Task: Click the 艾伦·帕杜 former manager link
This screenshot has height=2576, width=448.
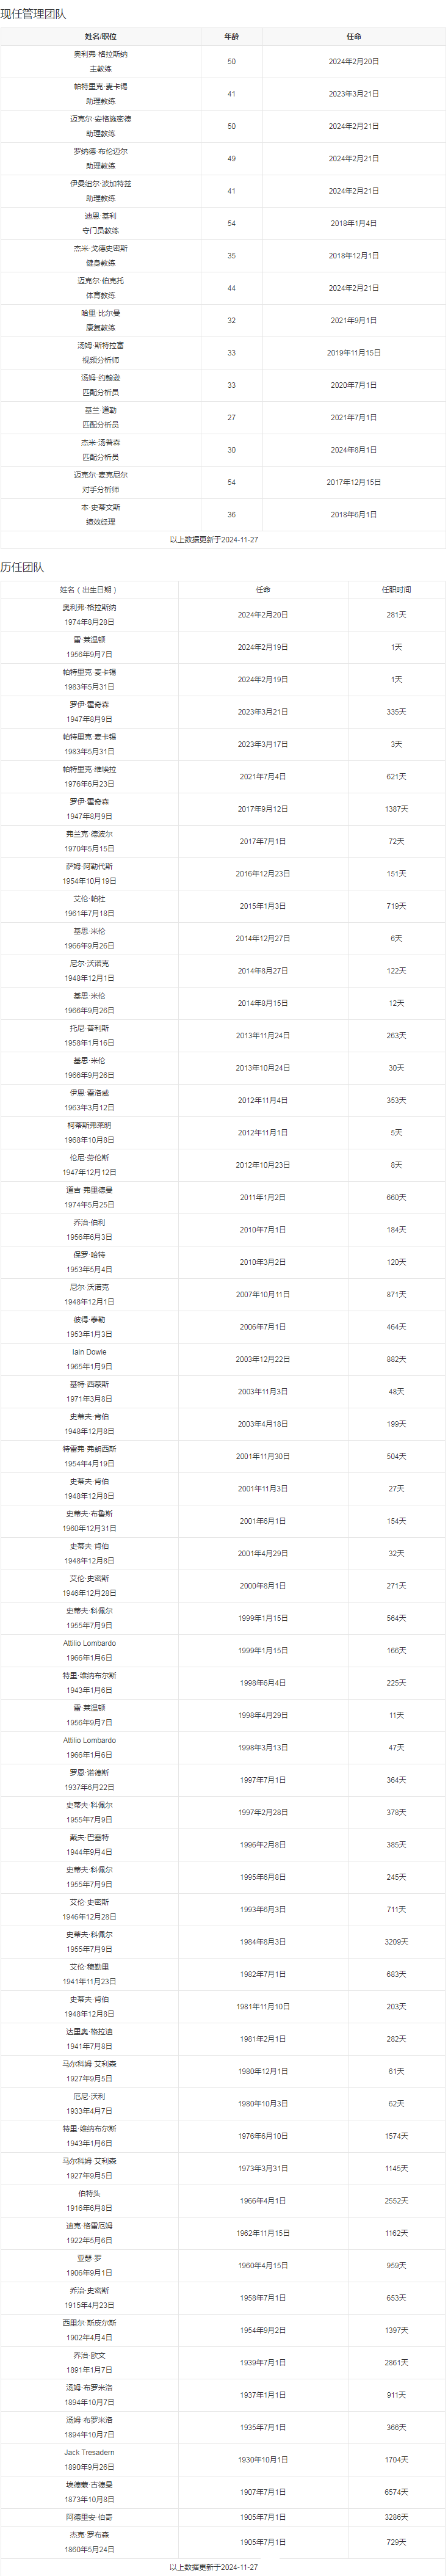Action: pyautogui.click(x=89, y=899)
